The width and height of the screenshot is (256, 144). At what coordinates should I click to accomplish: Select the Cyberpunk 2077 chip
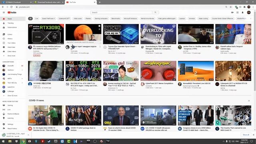click(x=64, y=19)
